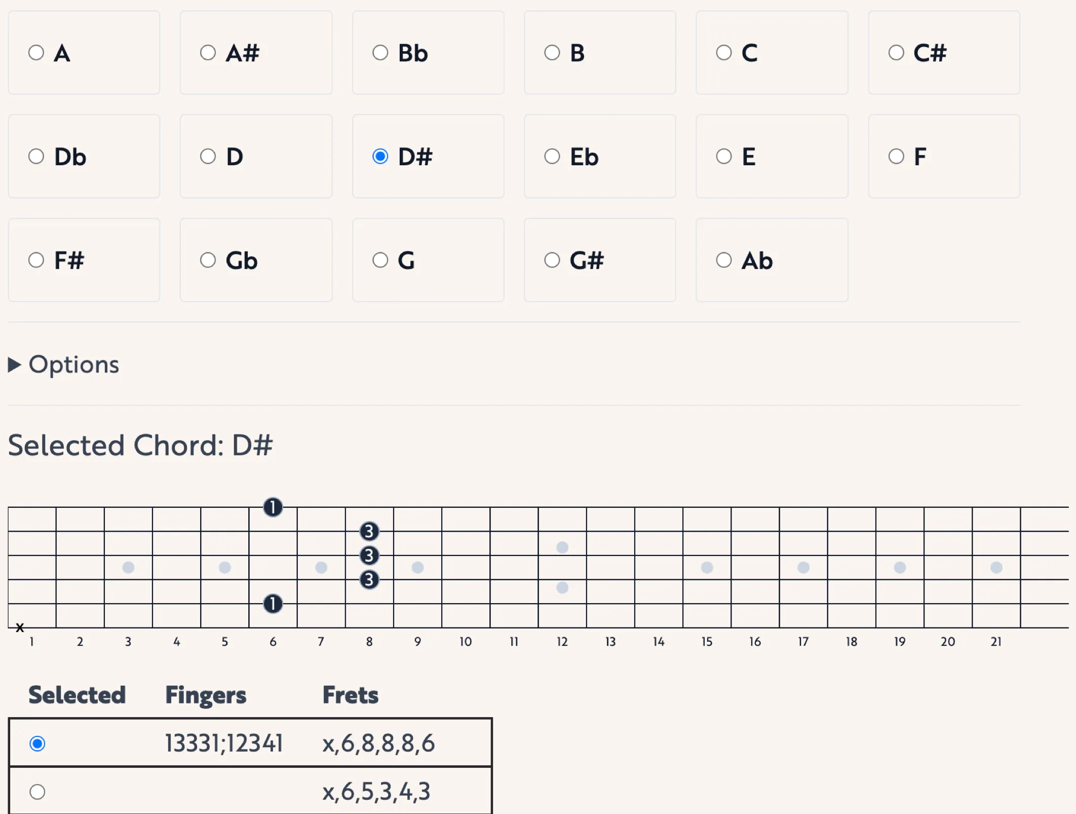Select the A chord radio button
1076x814 pixels.
[36, 53]
